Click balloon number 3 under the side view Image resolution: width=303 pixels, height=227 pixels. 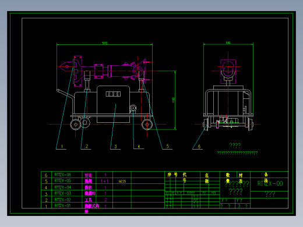116,146
